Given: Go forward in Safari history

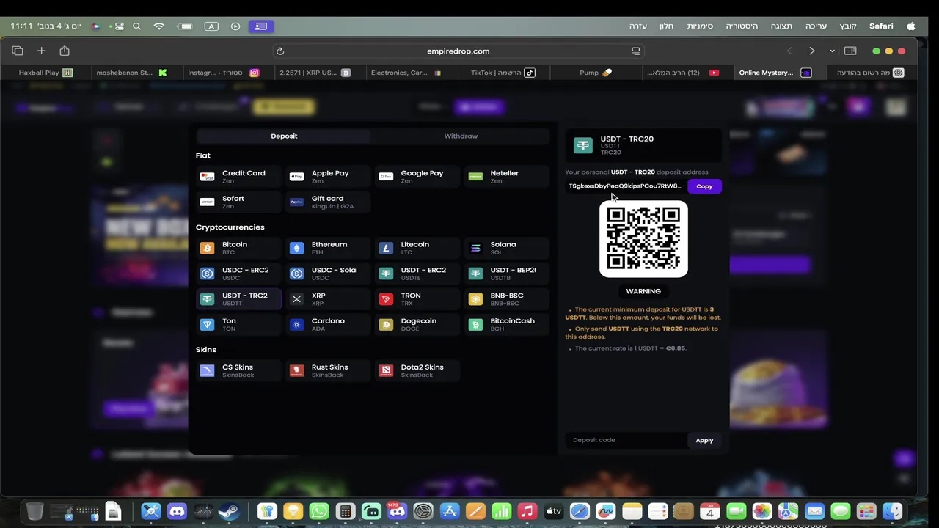Looking at the screenshot, I should click(x=812, y=51).
